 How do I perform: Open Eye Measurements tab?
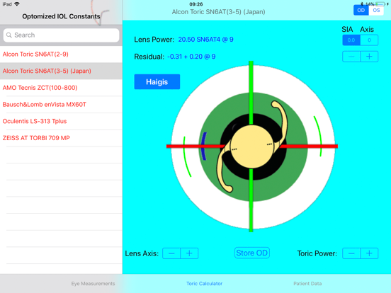coord(93,284)
